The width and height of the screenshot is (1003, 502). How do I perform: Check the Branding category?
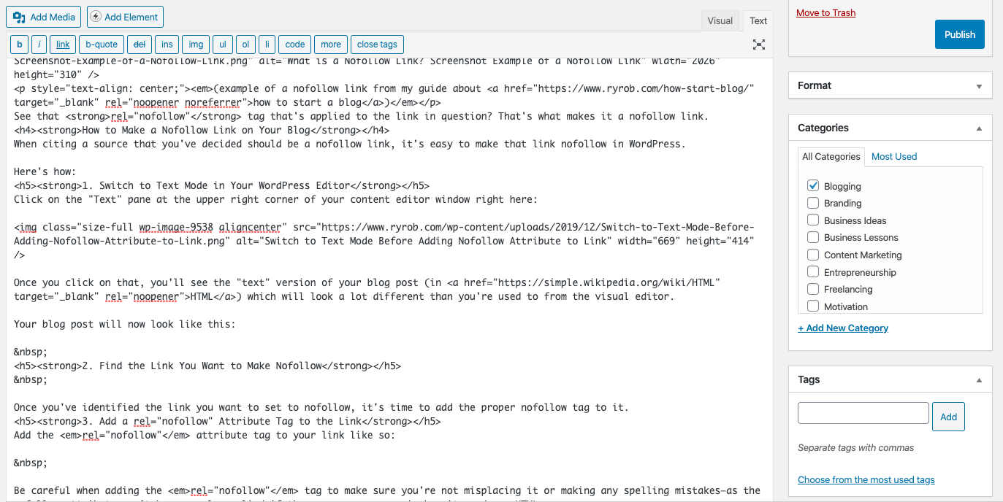click(813, 203)
